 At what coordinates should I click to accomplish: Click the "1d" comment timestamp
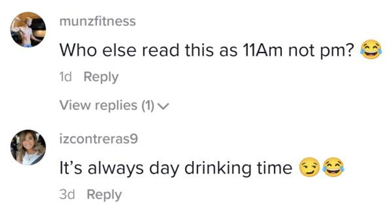coord(65,77)
